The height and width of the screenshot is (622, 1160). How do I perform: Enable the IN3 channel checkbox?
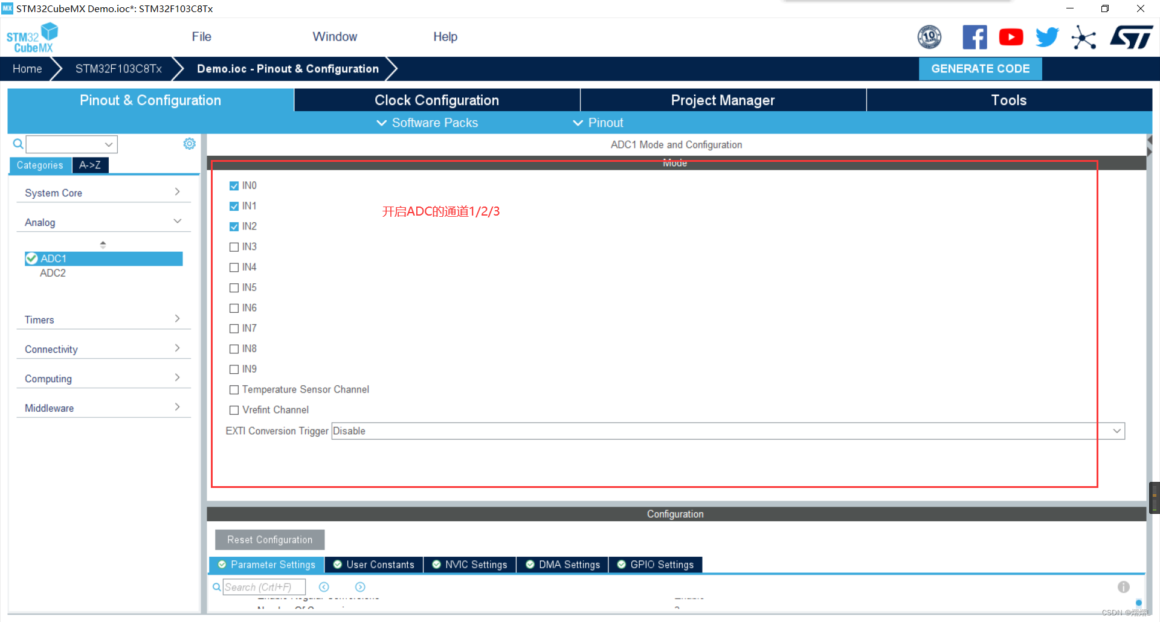[234, 247]
